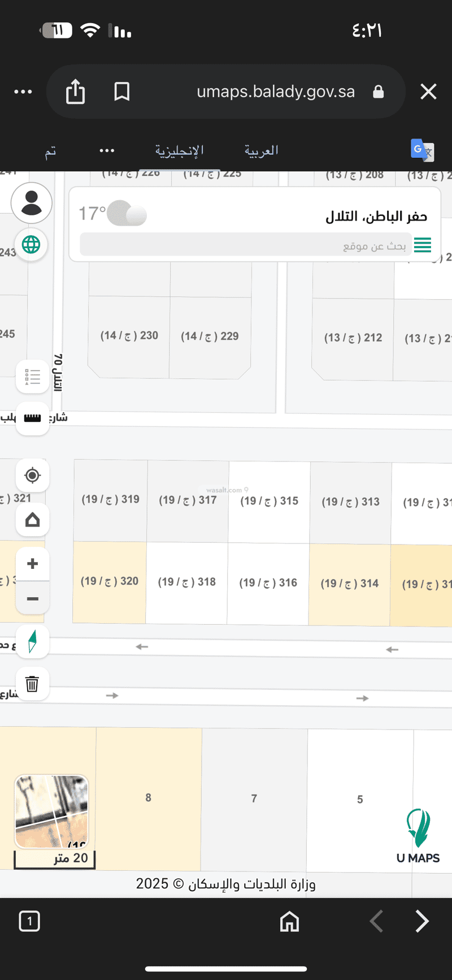The height and width of the screenshot is (980, 452).
Task: Tap the U MAPS logo
Action: coord(418,836)
